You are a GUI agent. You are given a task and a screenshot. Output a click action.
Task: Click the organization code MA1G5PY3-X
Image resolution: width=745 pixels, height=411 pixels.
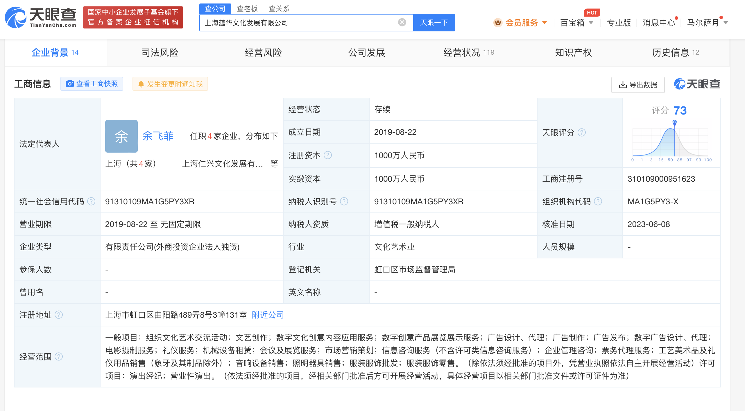point(653,201)
